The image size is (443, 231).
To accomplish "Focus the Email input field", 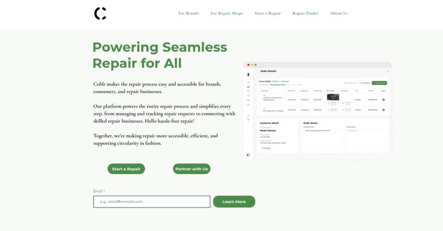I will coord(152,202).
